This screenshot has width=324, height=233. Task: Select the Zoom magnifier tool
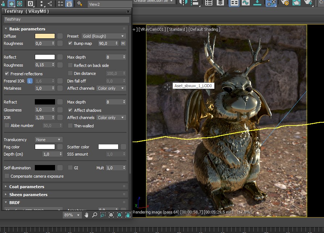pyautogui.click(x=95, y=215)
